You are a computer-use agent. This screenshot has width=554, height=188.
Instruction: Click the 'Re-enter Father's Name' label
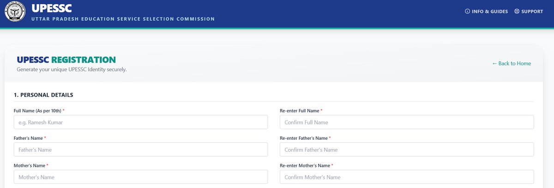click(305, 138)
